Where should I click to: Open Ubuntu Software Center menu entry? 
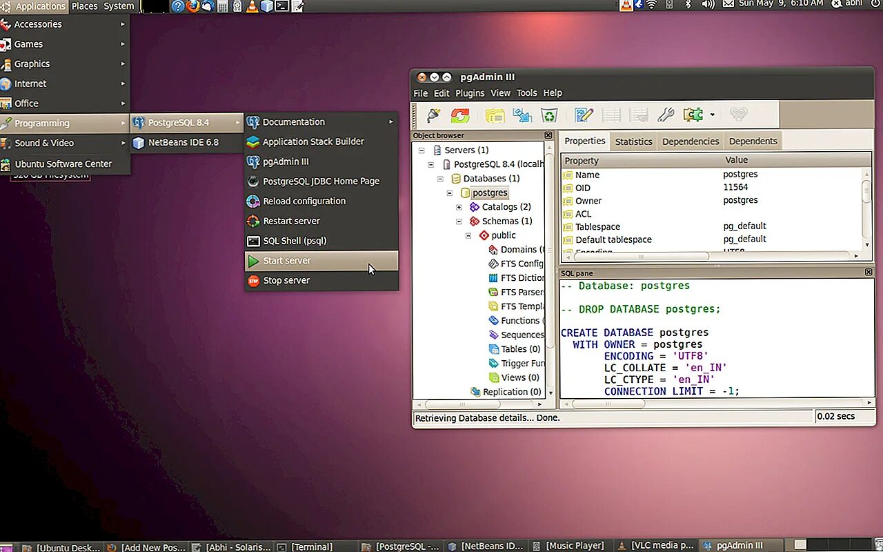[65, 164]
